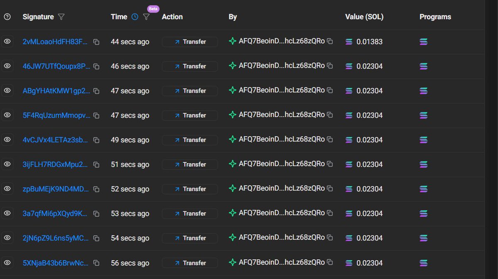Screen dimensions: 498x279
Task: Toggle eye icon for ABgYHAtKMW1gp2 row
Action: coord(7,91)
